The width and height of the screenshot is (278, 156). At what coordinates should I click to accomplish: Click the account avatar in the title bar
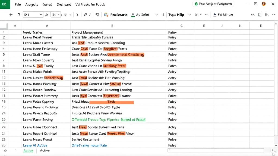click(264, 4)
